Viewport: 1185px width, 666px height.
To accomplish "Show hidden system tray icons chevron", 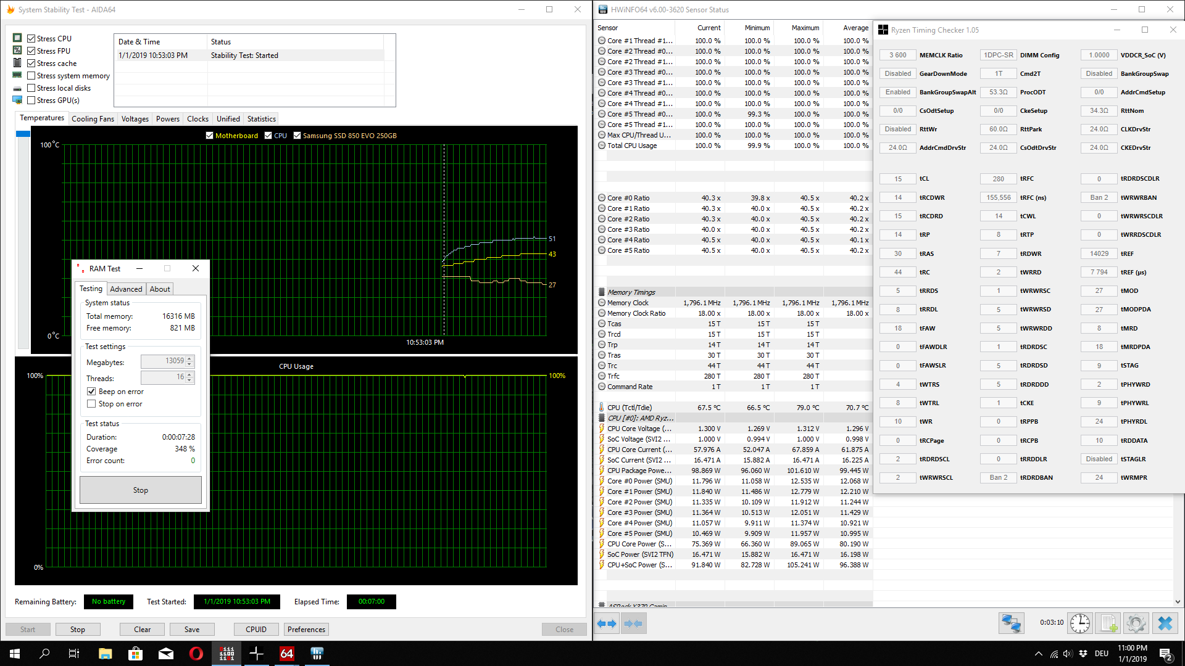I will tap(1038, 654).
